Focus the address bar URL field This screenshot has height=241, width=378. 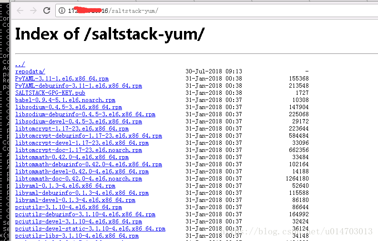217,10
